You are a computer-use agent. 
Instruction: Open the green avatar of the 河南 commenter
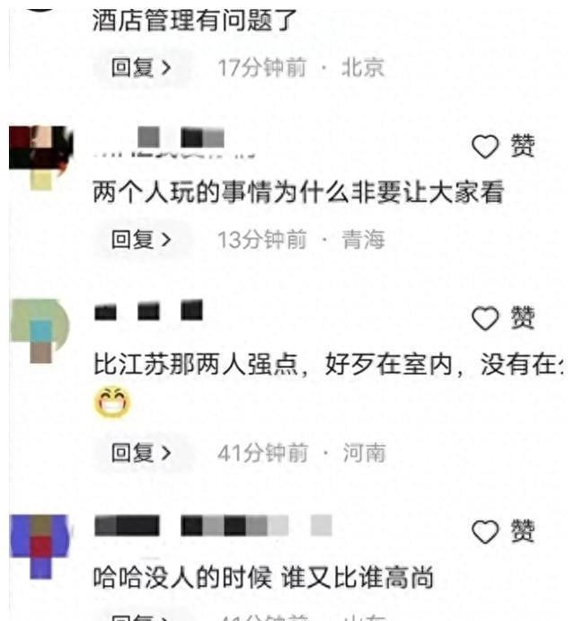(x=40, y=331)
